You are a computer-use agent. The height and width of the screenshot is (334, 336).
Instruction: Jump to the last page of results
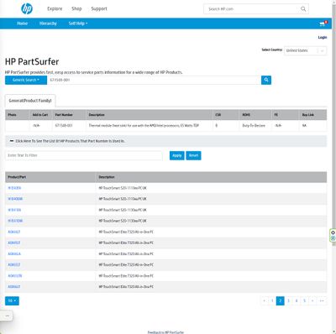click(x=322, y=300)
